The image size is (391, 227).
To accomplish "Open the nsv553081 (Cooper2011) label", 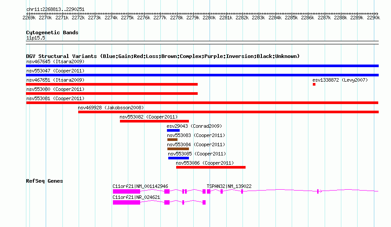I will [x=55, y=98].
